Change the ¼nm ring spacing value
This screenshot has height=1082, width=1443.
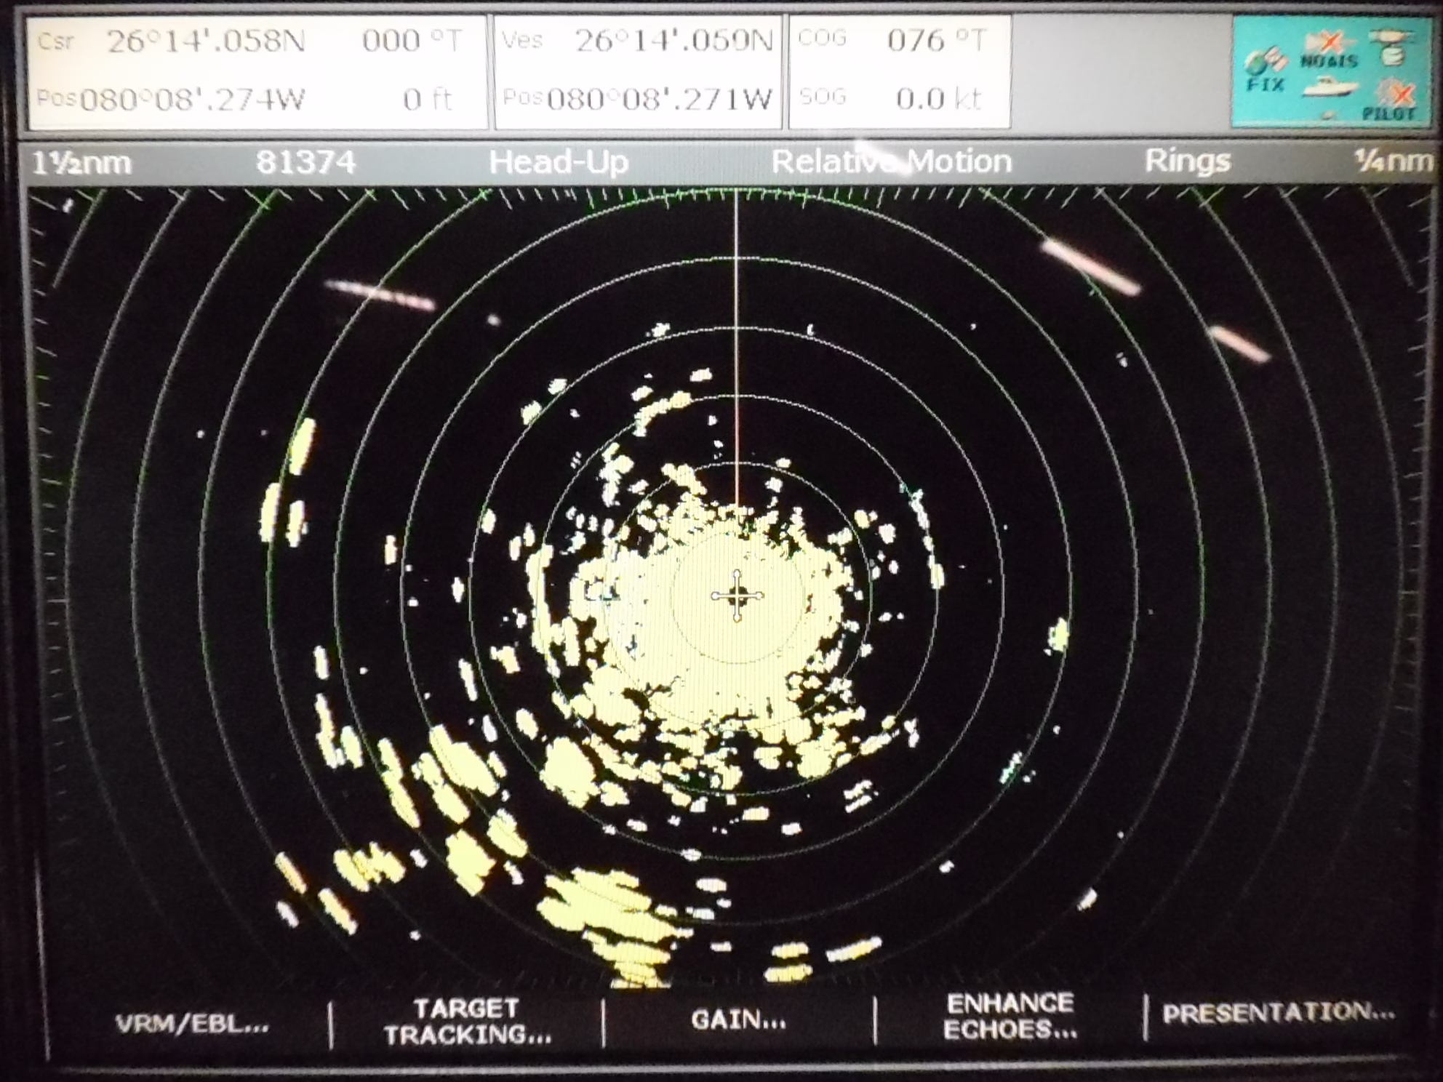click(1392, 161)
